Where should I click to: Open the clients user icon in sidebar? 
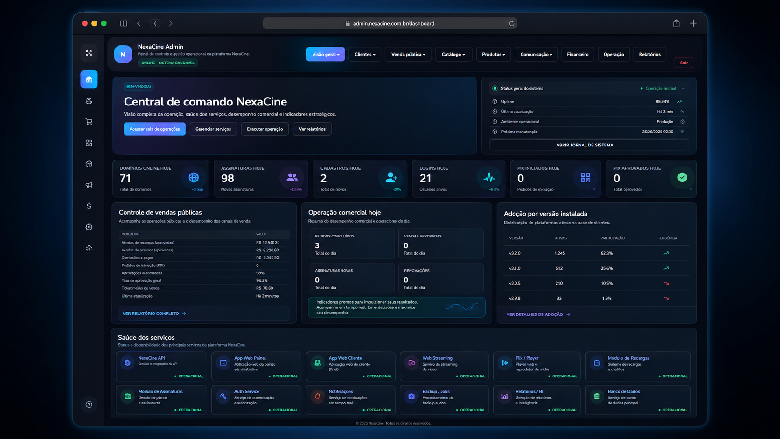(x=89, y=101)
